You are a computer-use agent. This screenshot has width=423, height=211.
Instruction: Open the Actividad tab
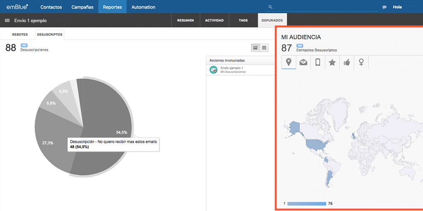click(214, 20)
